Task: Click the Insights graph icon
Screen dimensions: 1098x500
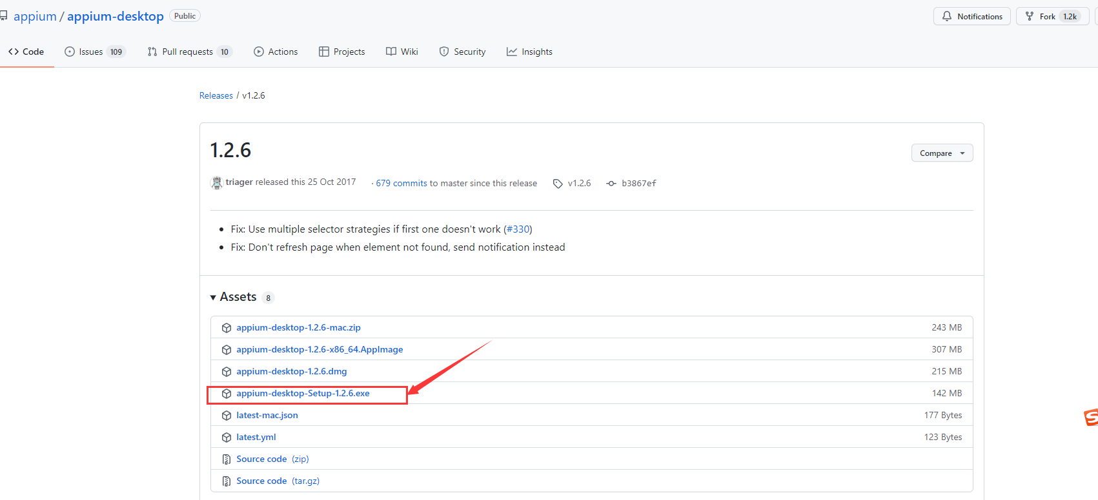Action: point(512,52)
